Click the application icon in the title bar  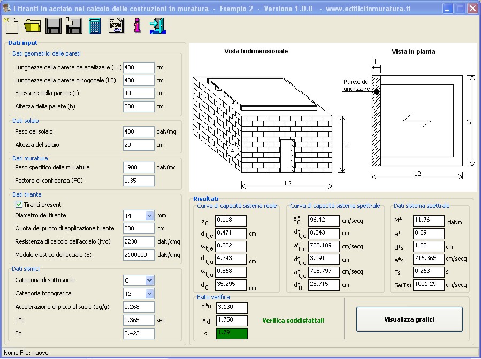[6, 8]
